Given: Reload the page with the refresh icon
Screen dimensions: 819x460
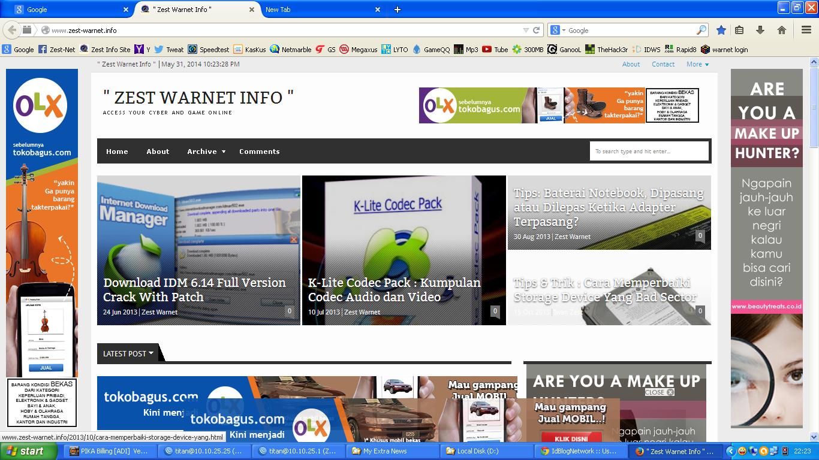Looking at the screenshot, I should click(537, 30).
